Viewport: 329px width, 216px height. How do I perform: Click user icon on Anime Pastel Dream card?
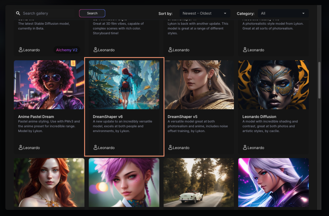[x=21, y=147]
